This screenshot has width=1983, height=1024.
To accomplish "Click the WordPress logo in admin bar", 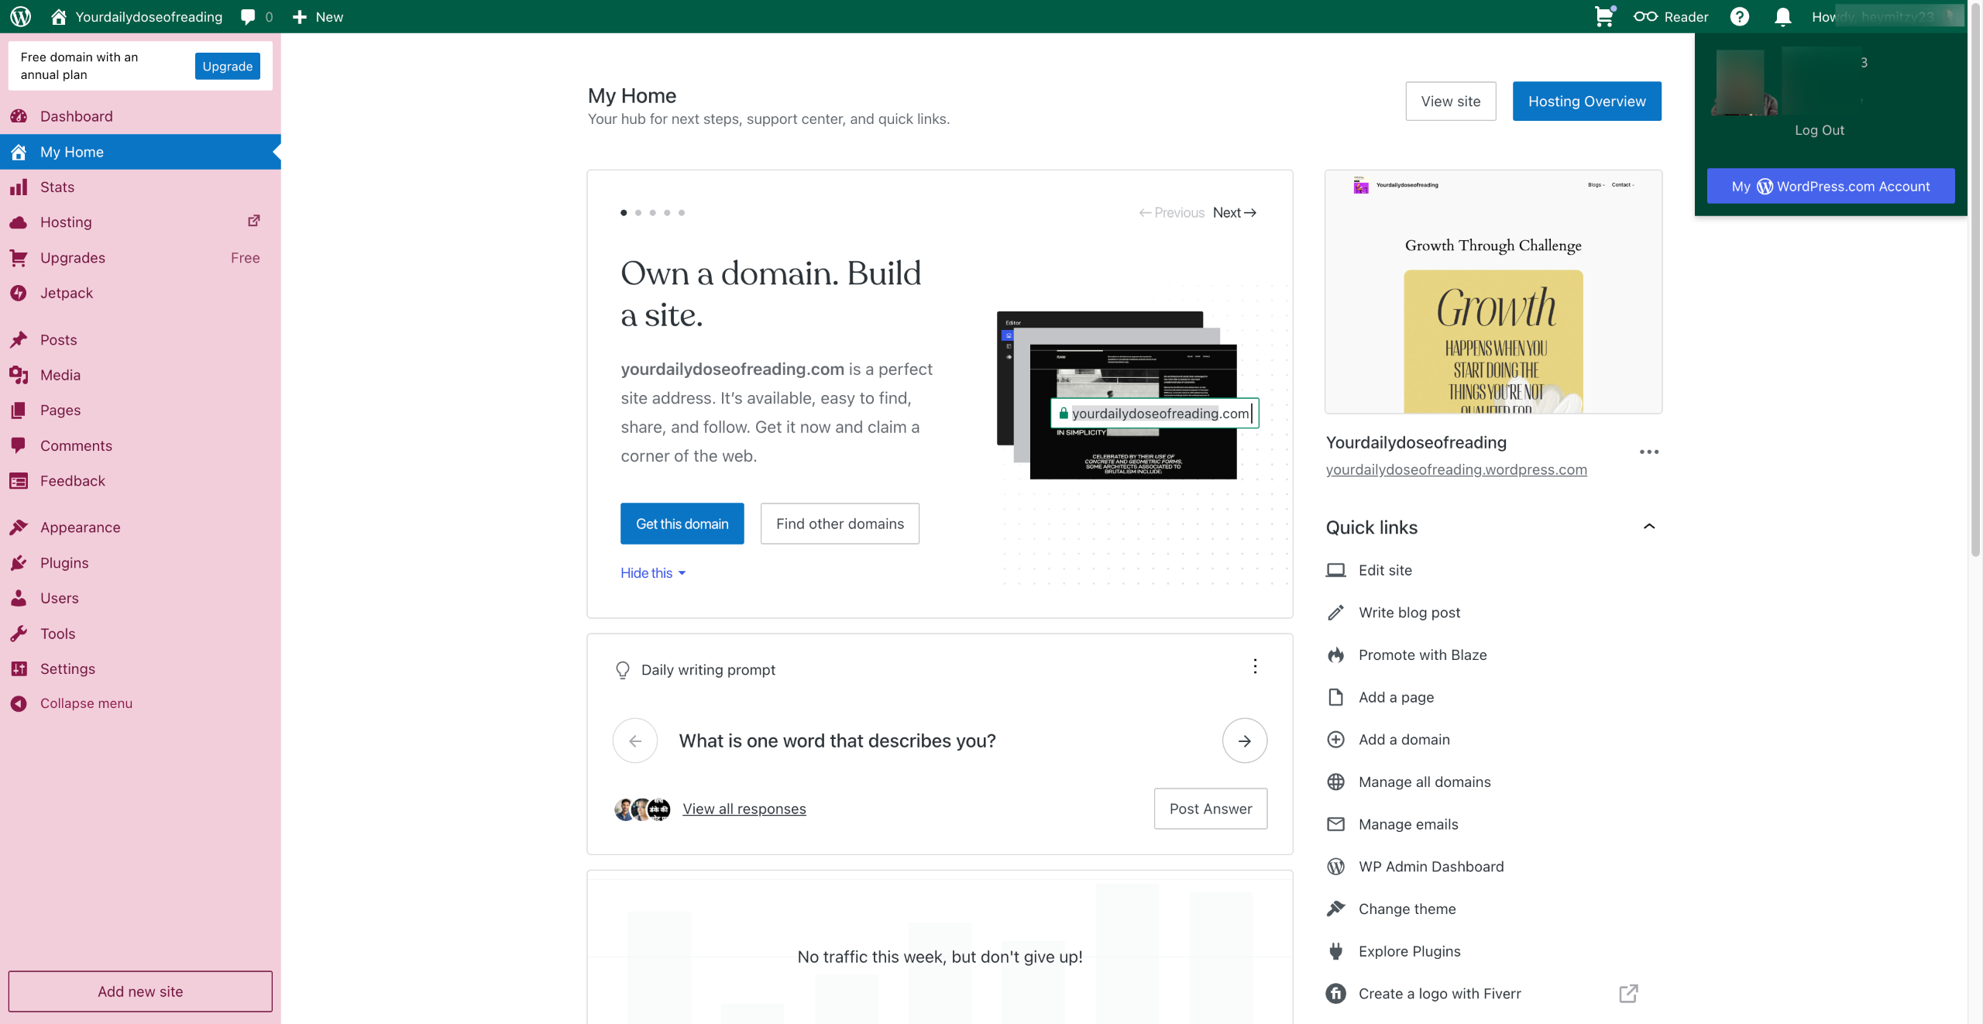I will 21,16.
